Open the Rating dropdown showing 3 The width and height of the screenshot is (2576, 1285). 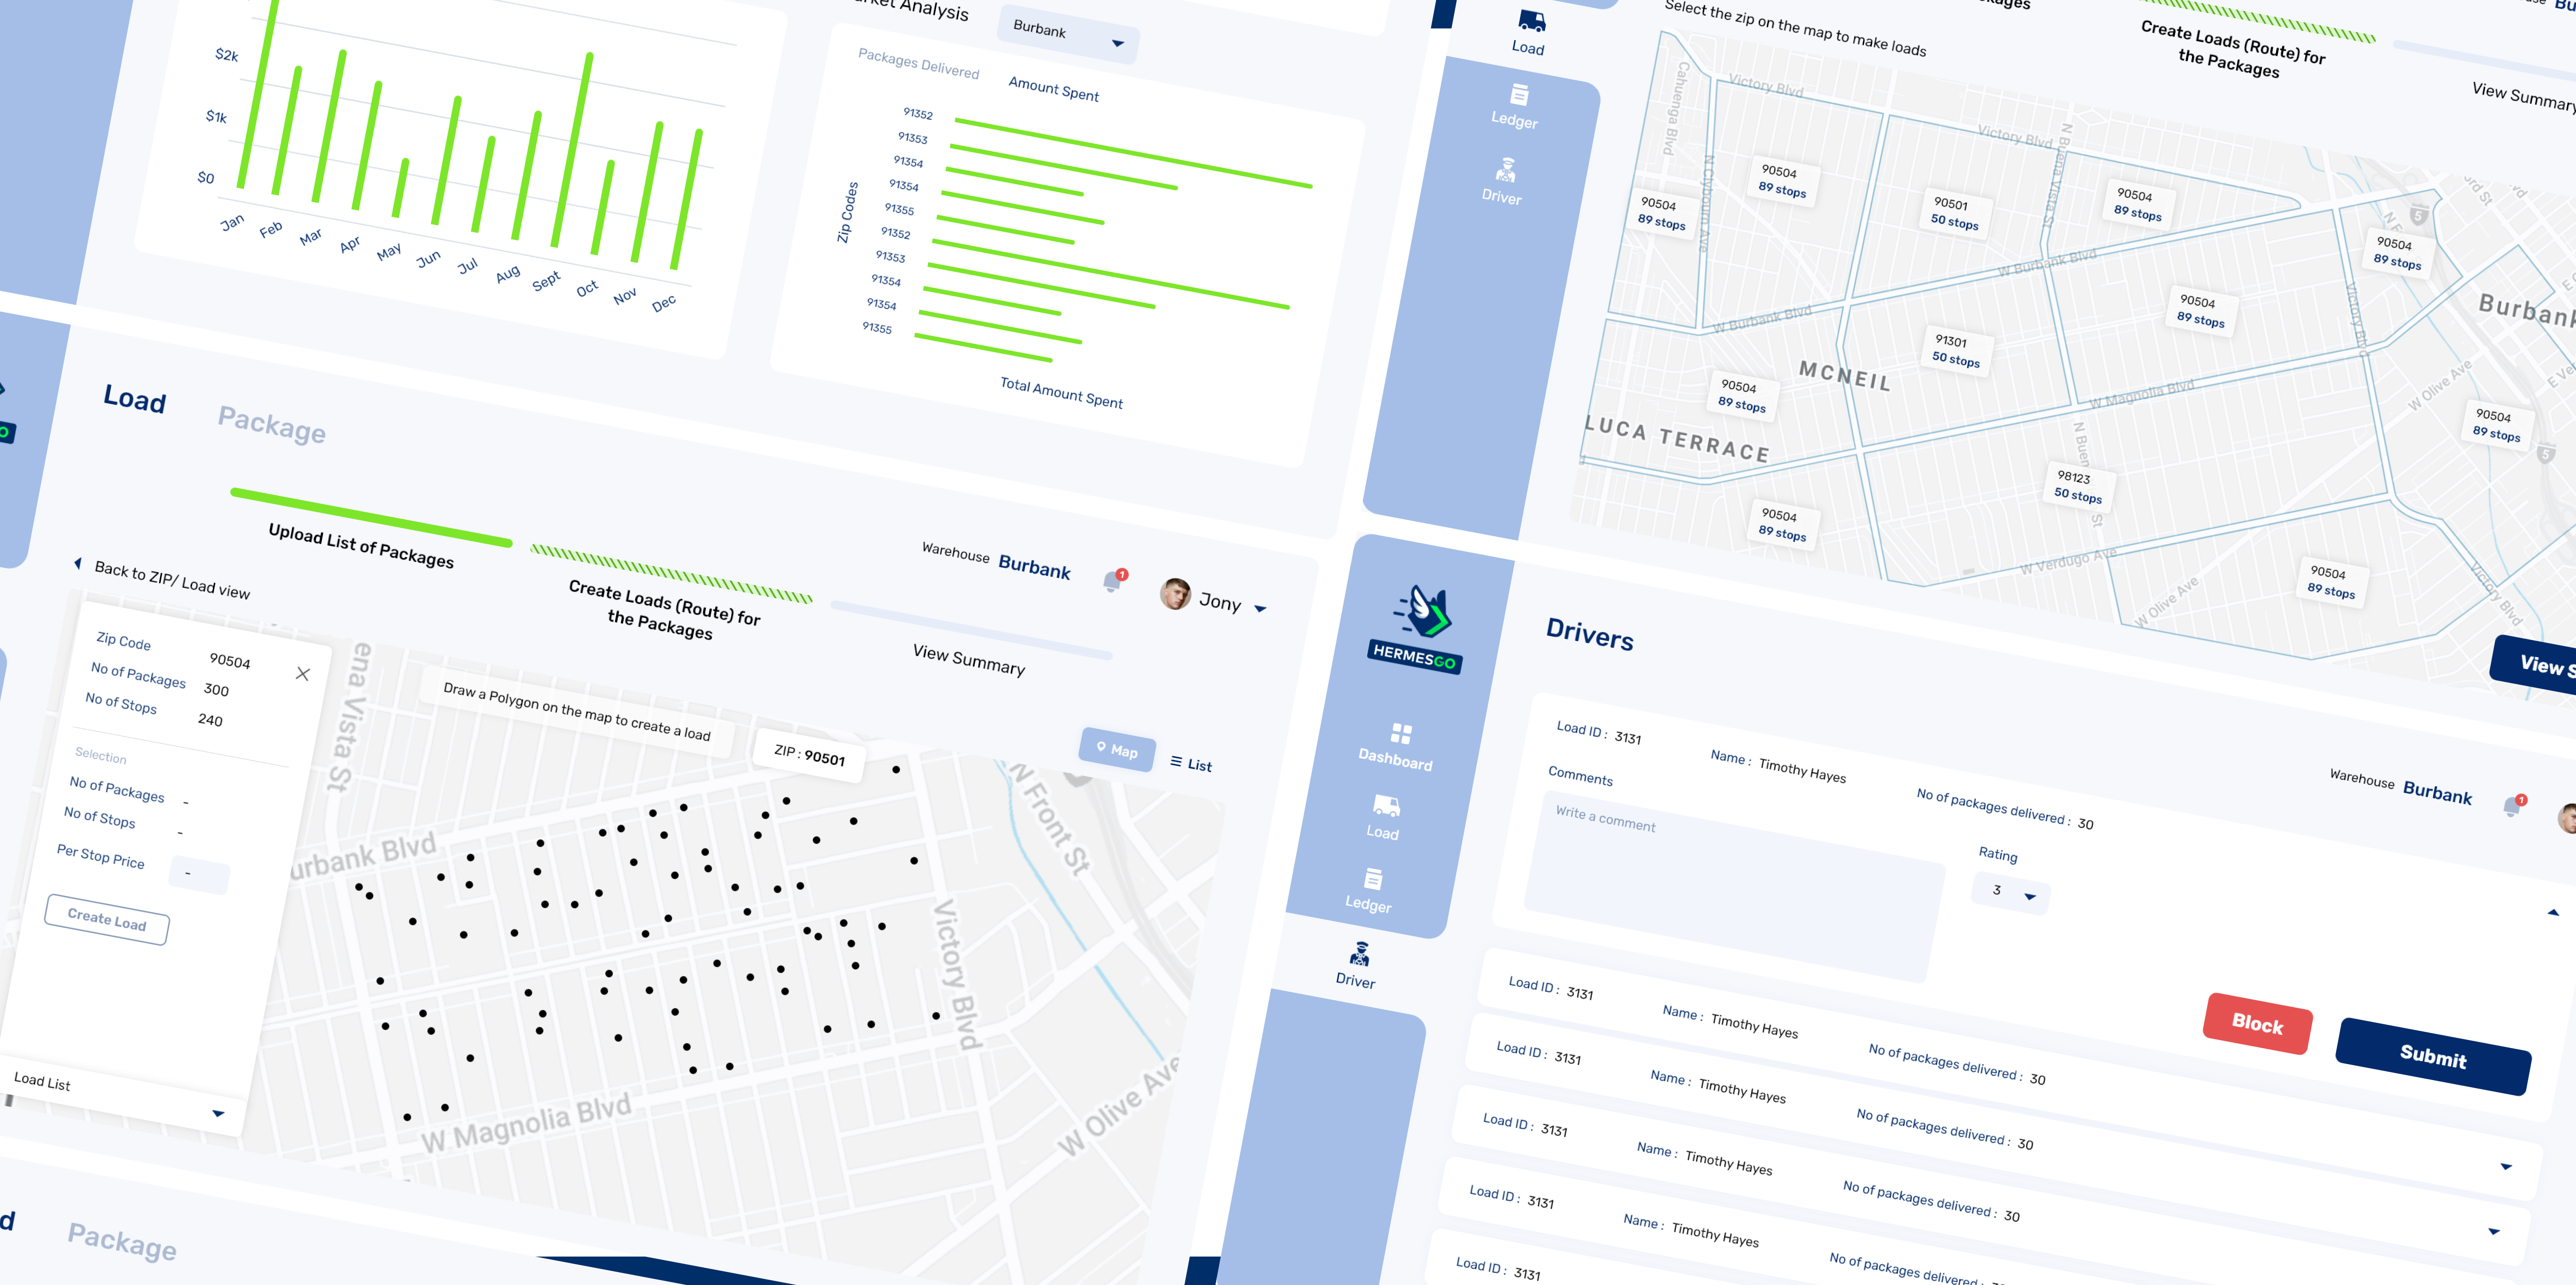(2010, 892)
